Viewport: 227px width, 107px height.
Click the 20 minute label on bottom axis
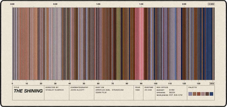[x=41, y=84]
